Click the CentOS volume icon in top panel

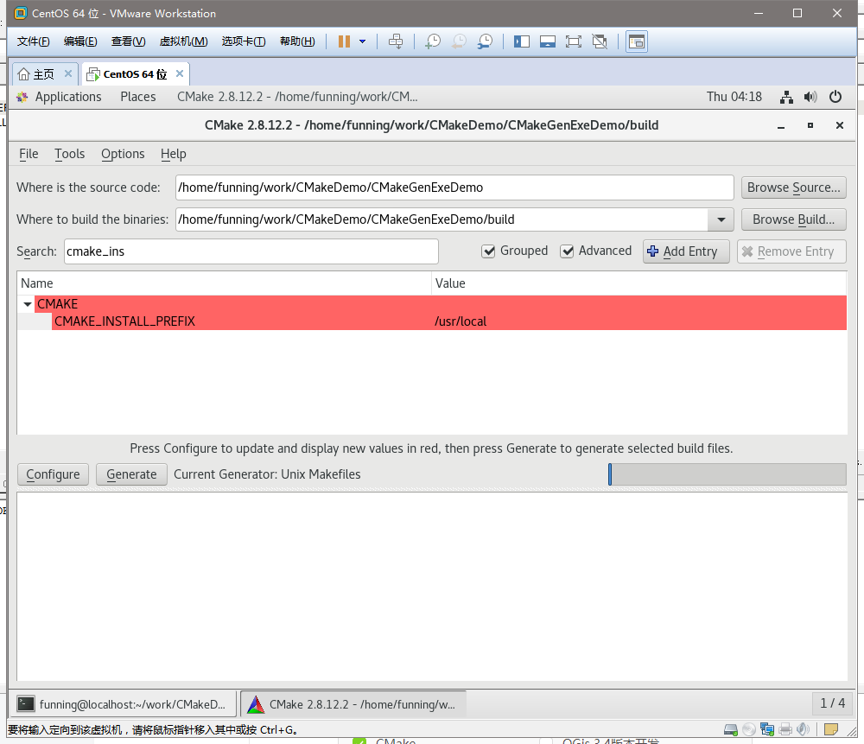(x=810, y=97)
